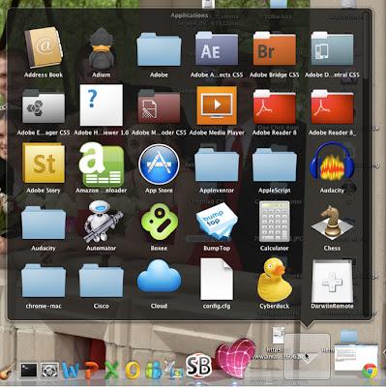Open the Adobe After Effects CS5 folder
Viewport: 386px width, 387px height.
tap(217, 49)
